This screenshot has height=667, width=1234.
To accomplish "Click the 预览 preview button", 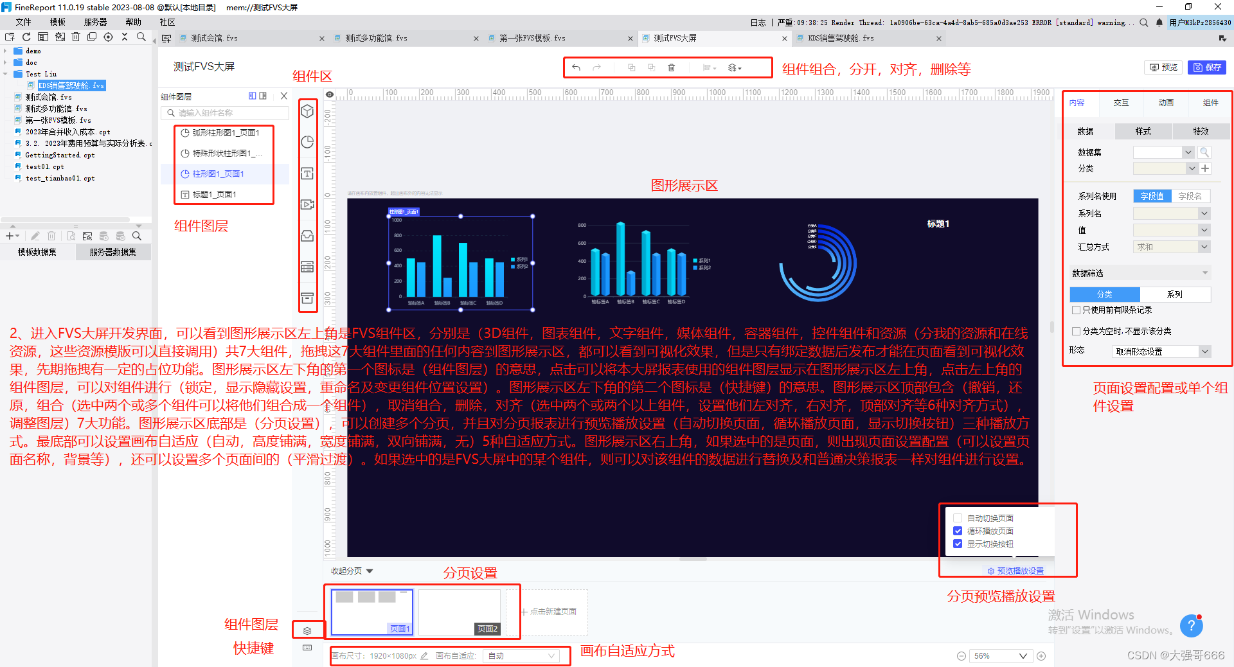I will tap(1164, 67).
